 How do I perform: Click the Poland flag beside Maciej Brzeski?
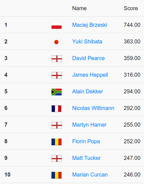pos(57,25)
